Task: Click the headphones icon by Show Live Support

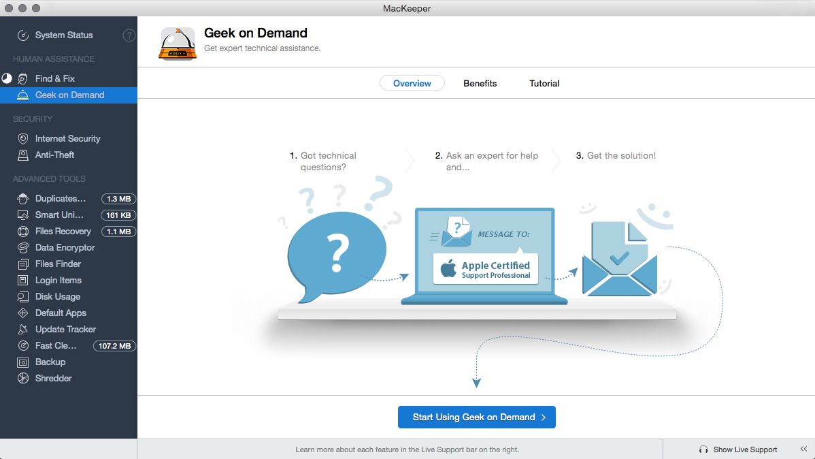Action: 703,449
